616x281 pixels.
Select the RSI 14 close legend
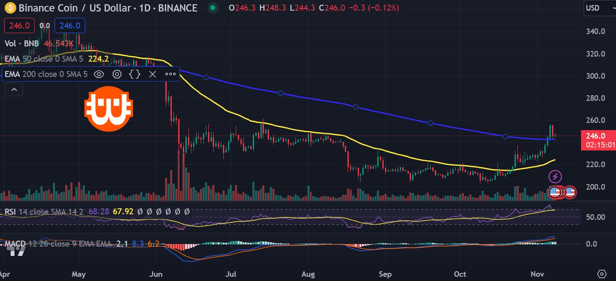point(45,211)
